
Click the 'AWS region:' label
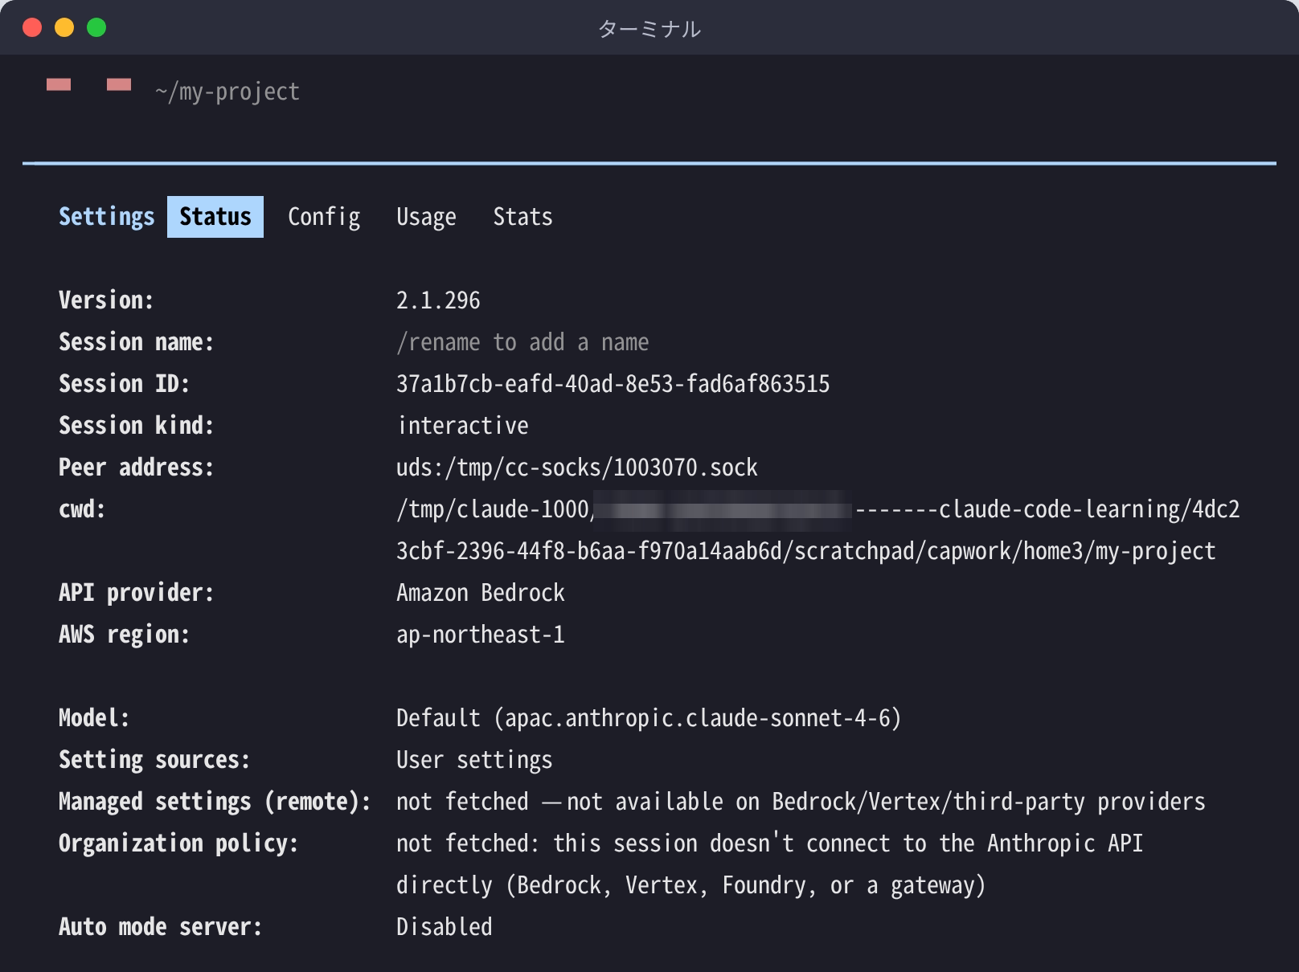[x=125, y=635]
